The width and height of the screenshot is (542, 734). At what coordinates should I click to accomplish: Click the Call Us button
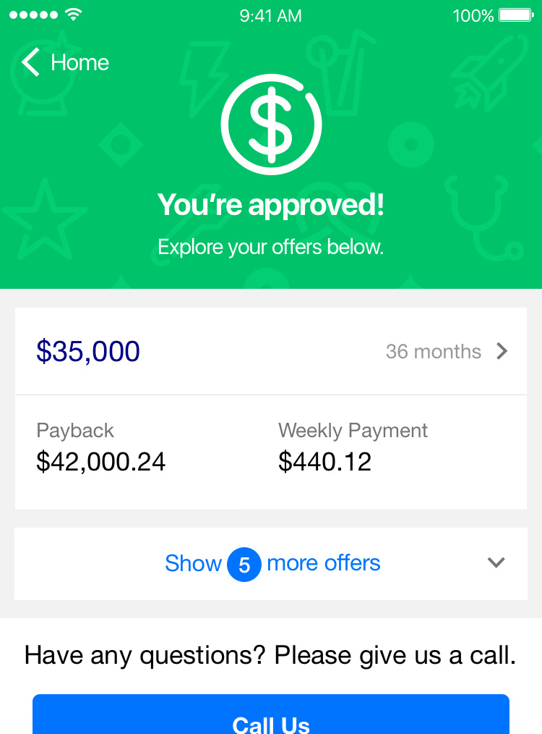tap(271, 714)
